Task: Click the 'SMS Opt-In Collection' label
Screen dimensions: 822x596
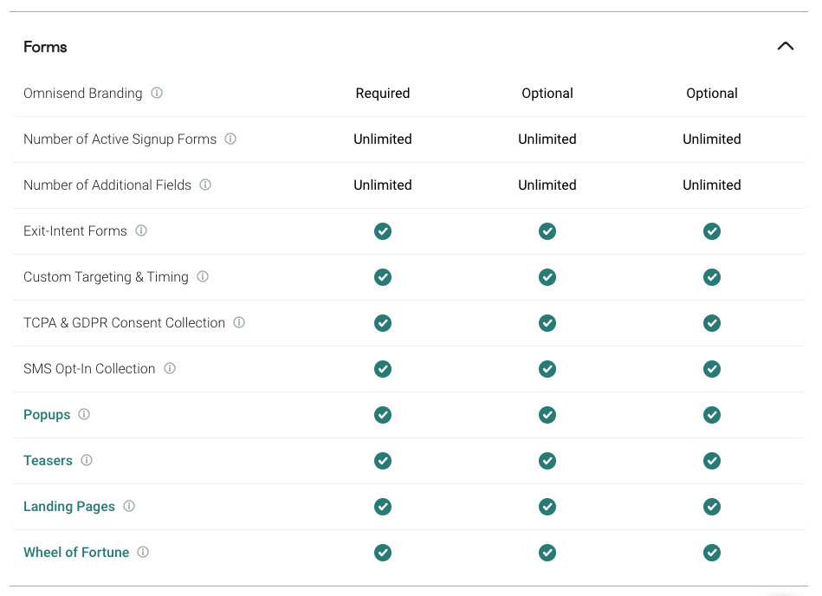Action: pos(89,368)
